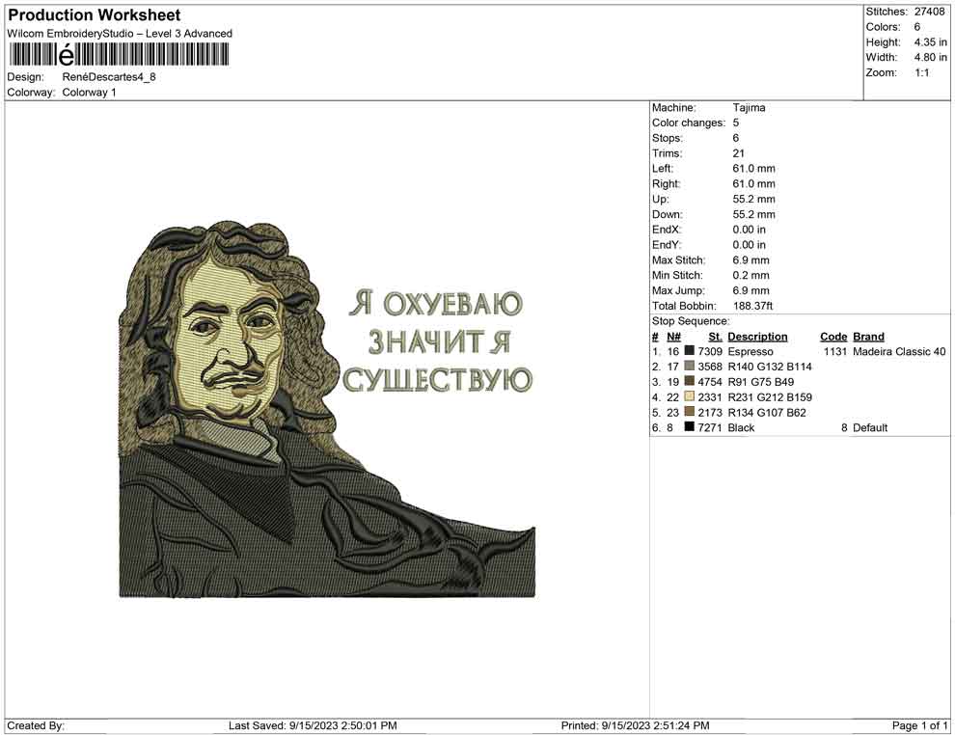
Task: Click the Colorway 1 value
Action: (89, 93)
